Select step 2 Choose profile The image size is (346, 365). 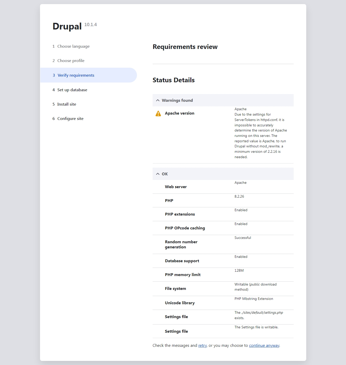pyautogui.click(x=71, y=60)
